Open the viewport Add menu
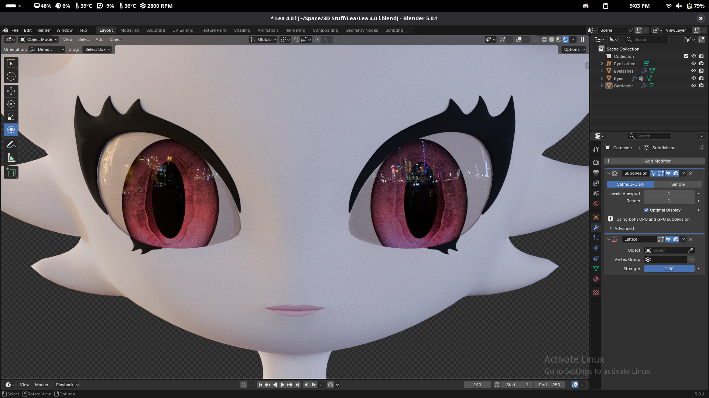Viewport: 709px width, 398px height. (x=100, y=39)
